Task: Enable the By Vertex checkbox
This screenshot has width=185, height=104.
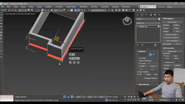Action: pos(138,58)
